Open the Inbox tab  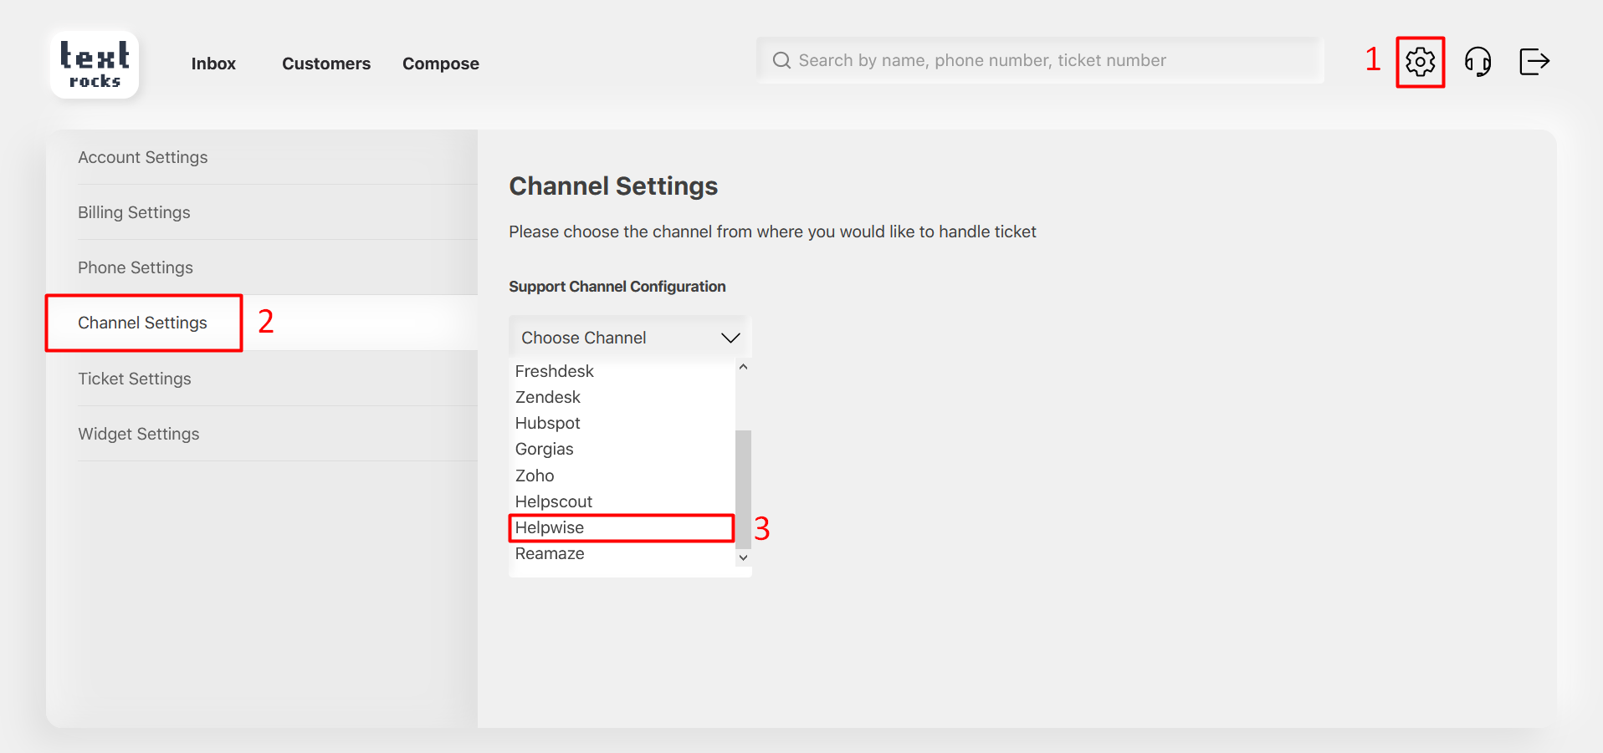pyautogui.click(x=213, y=64)
